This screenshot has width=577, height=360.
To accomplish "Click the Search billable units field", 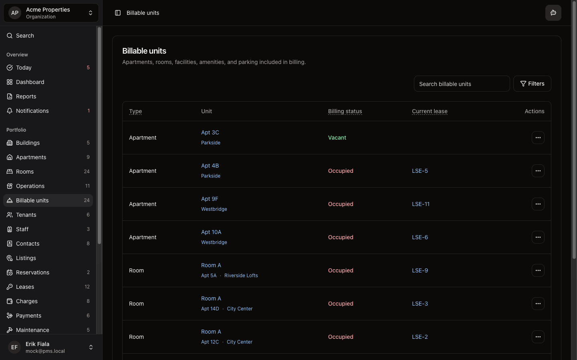I will tap(462, 84).
